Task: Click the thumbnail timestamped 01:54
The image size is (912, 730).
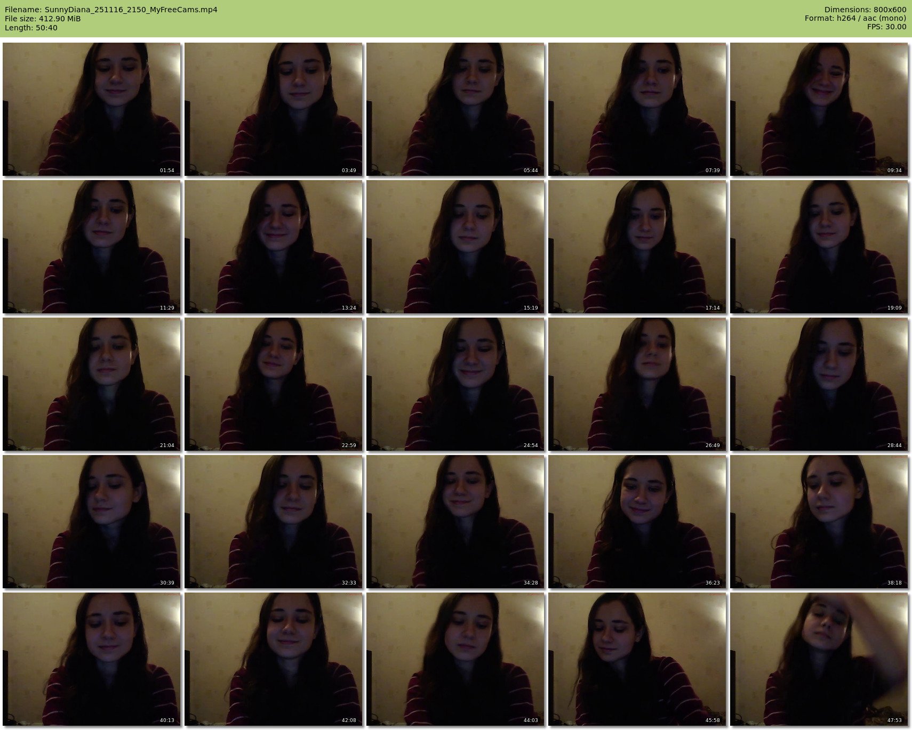Action: coord(92,109)
